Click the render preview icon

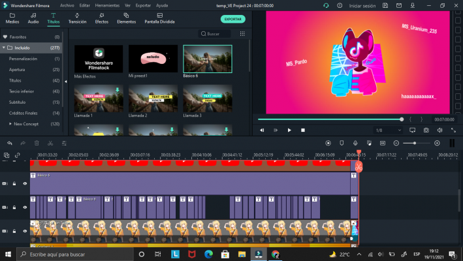[x=328, y=143]
